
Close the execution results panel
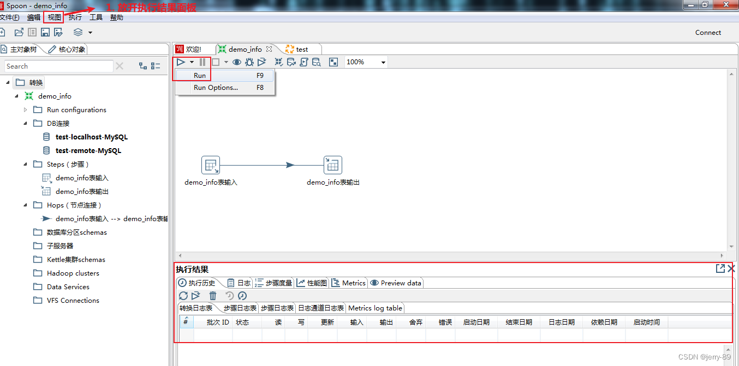[731, 269]
